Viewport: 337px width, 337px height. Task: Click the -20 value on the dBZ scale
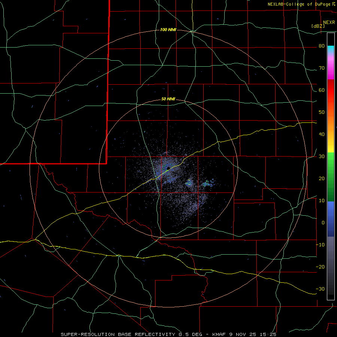click(x=320, y=267)
